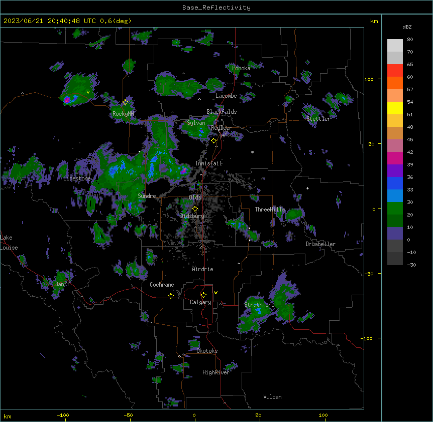Select the red 60-65 dBZ legend swatch

click(x=395, y=71)
